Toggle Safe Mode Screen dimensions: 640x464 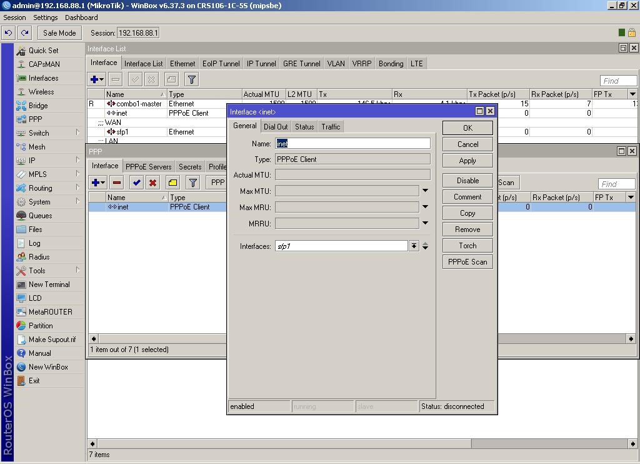[59, 33]
